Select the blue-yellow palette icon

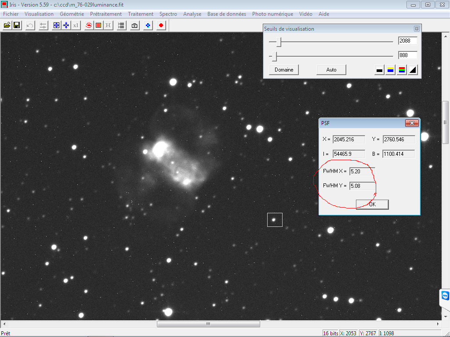point(390,70)
